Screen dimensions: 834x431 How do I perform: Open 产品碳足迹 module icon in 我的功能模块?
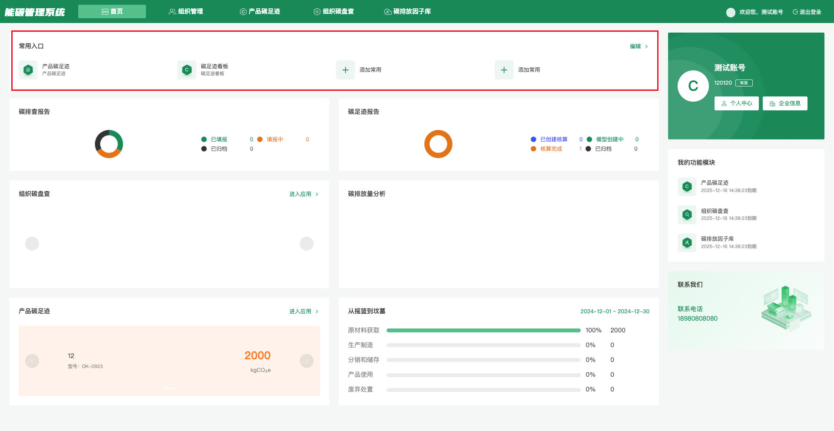[x=687, y=187]
